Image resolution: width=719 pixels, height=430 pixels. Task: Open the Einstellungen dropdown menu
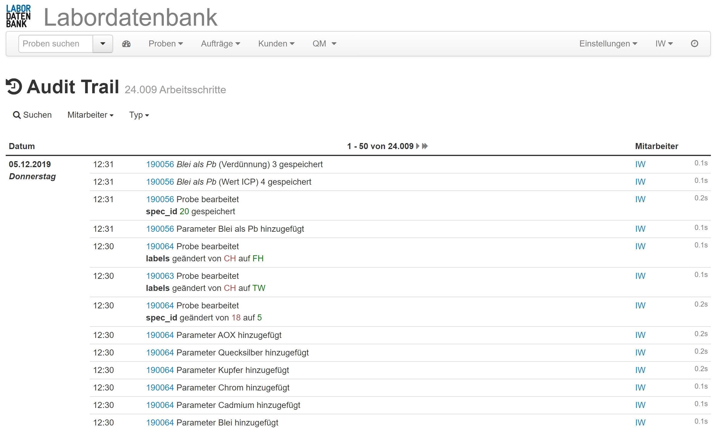coord(608,44)
